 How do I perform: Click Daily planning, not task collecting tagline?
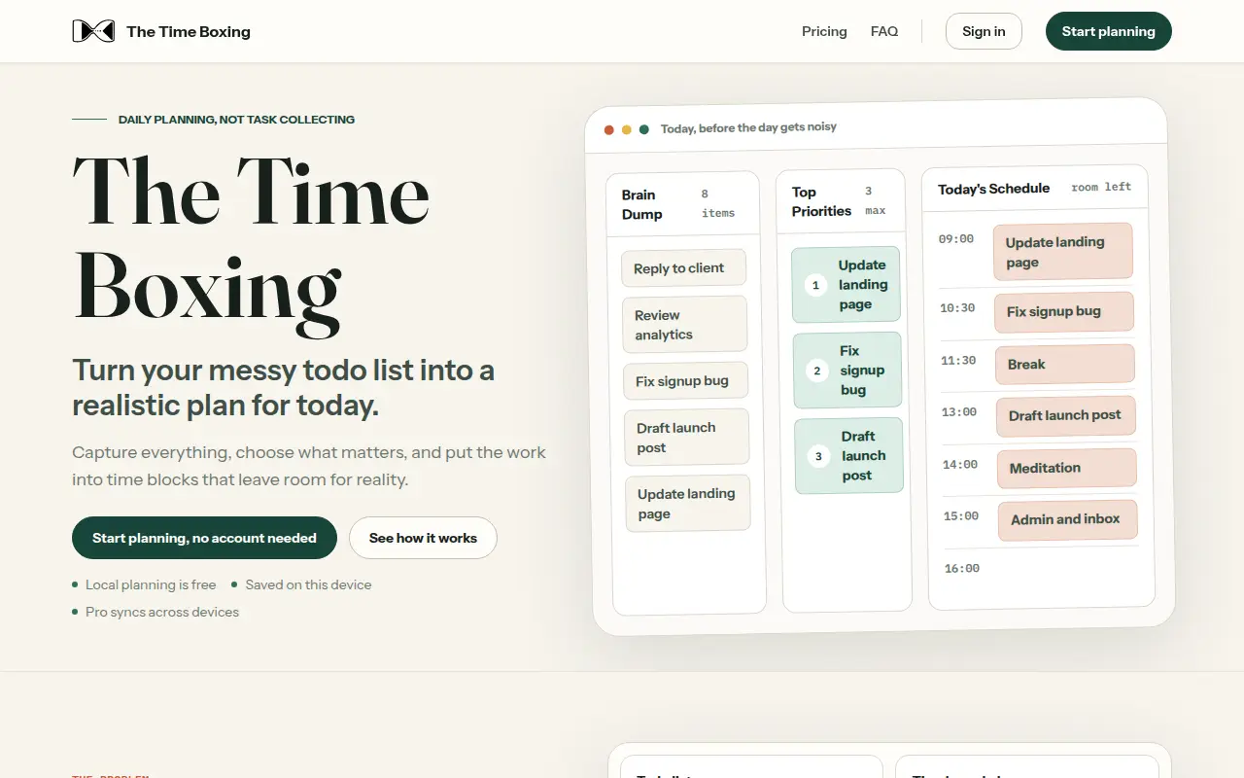[236, 120]
